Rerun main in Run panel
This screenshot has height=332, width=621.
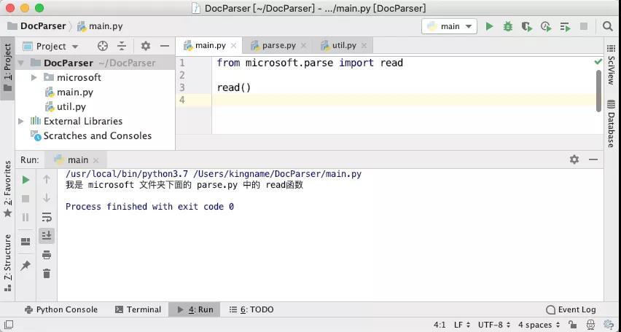tap(26, 180)
